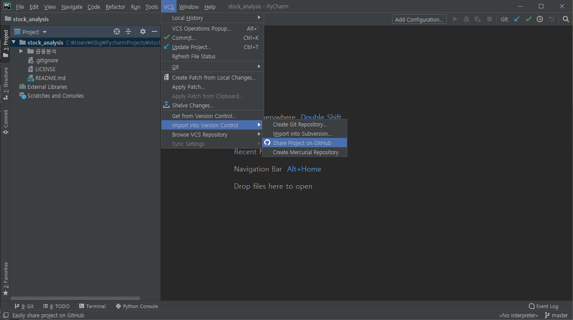Open the Terminal tool window
The image size is (573, 320).
(x=92, y=306)
